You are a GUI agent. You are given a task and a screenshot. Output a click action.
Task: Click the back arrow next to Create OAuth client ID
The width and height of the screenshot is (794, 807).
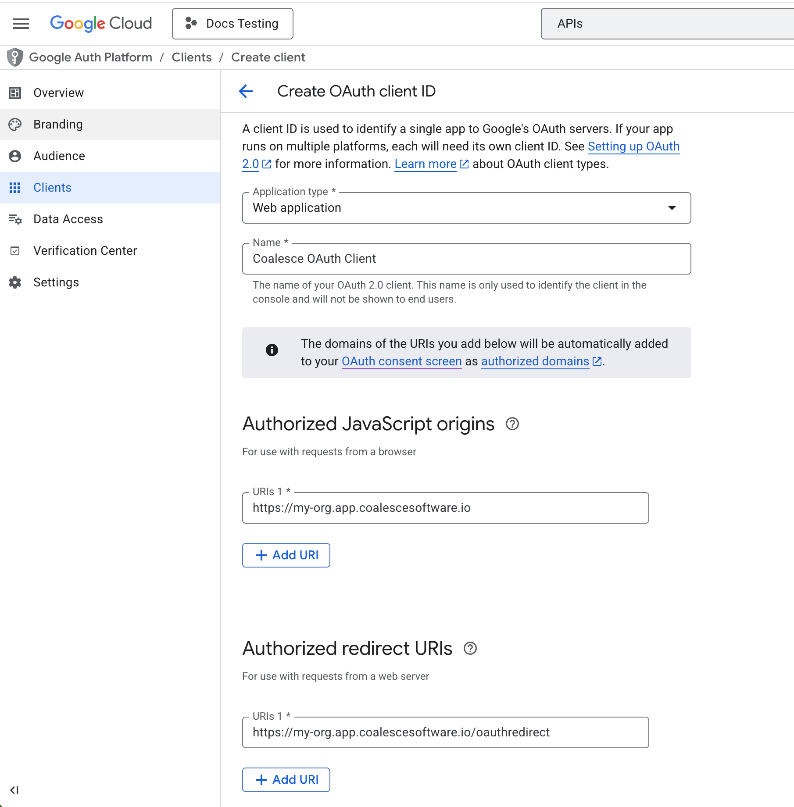click(x=246, y=91)
